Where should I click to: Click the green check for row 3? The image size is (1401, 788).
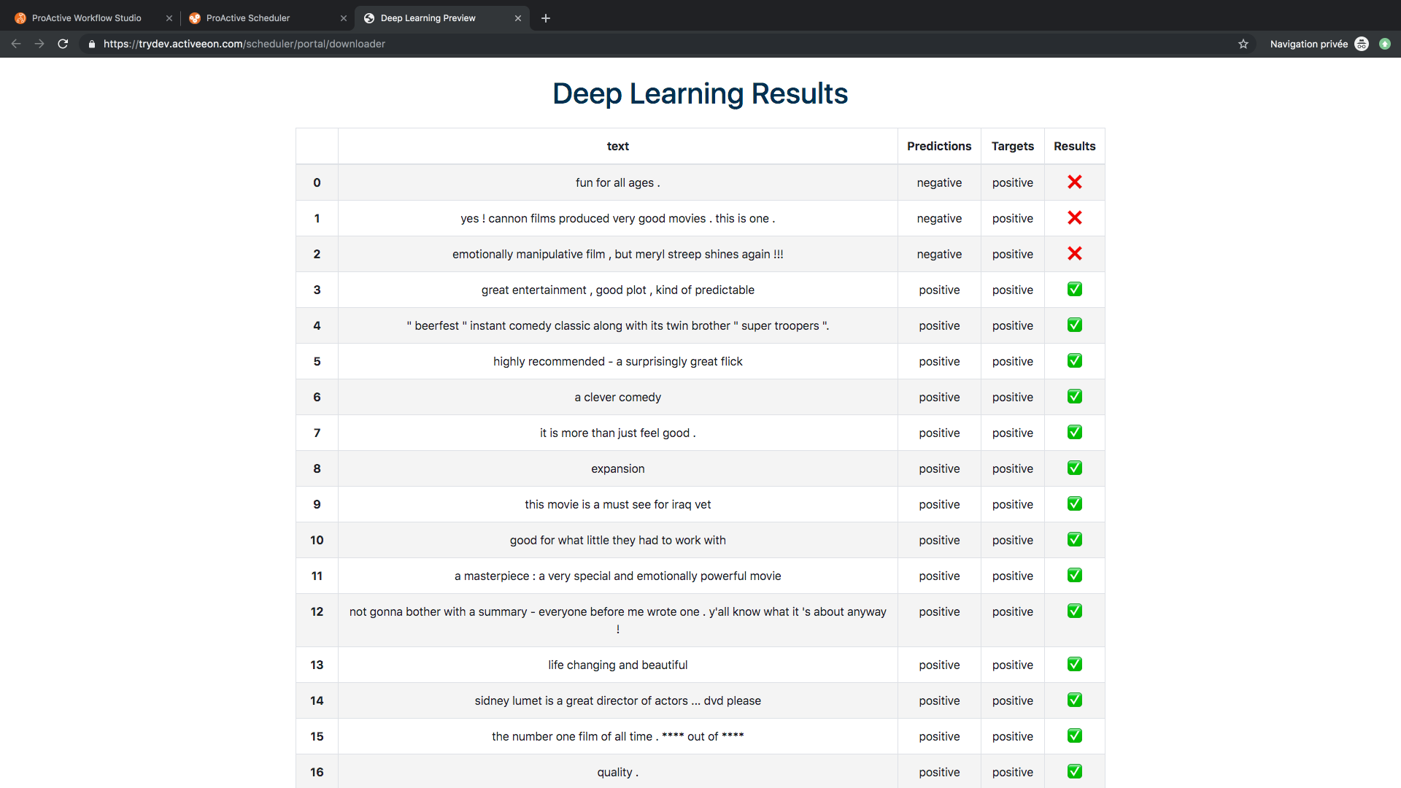(x=1075, y=290)
